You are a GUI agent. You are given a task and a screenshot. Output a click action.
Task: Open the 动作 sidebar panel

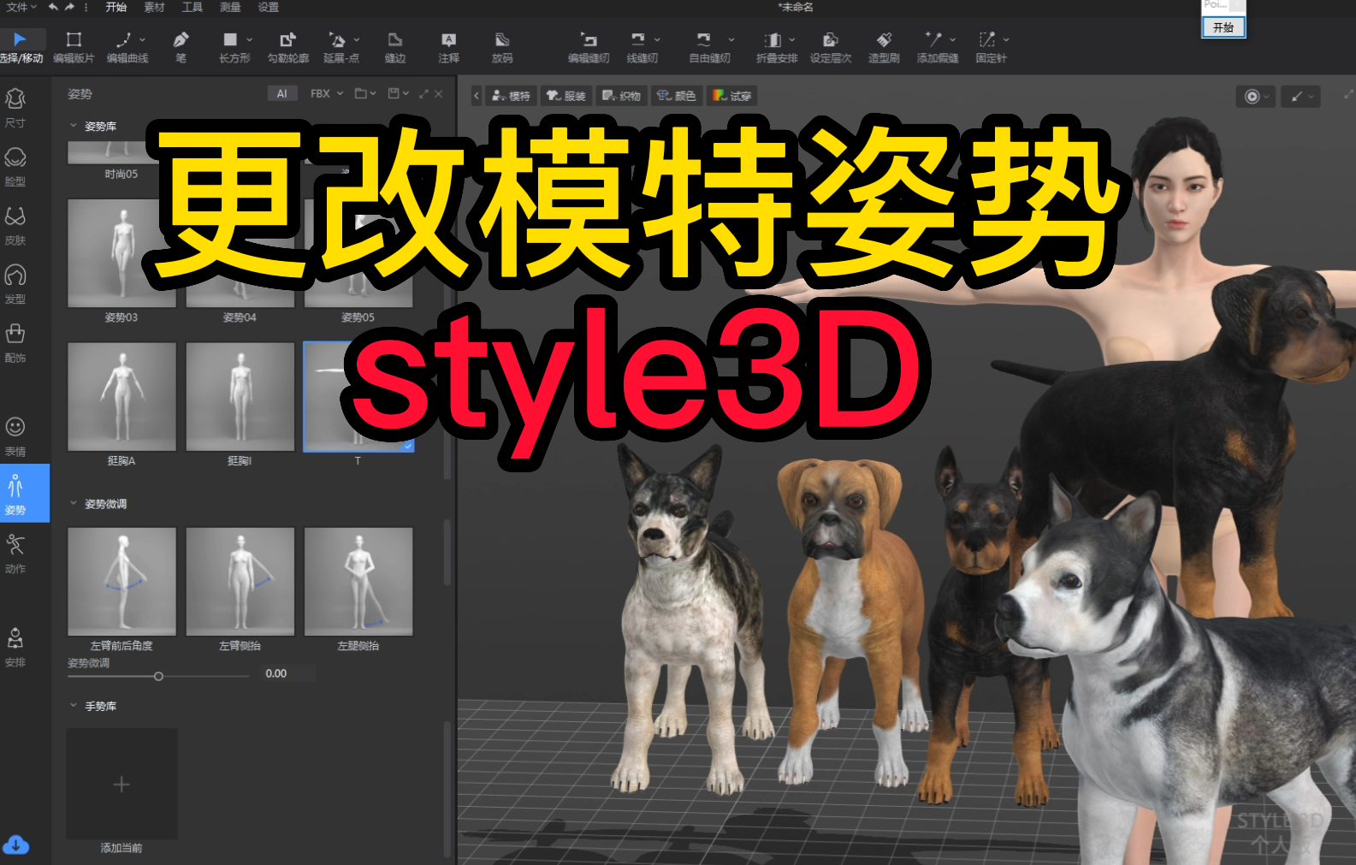pos(15,554)
